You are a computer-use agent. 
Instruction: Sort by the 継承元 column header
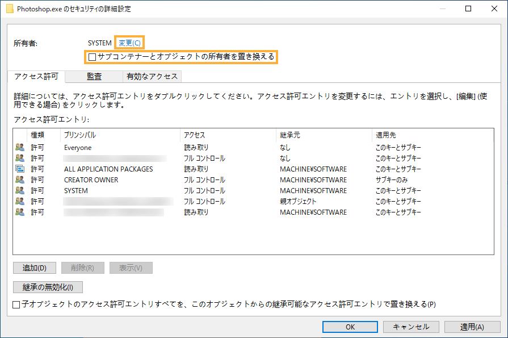click(x=324, y=135)
